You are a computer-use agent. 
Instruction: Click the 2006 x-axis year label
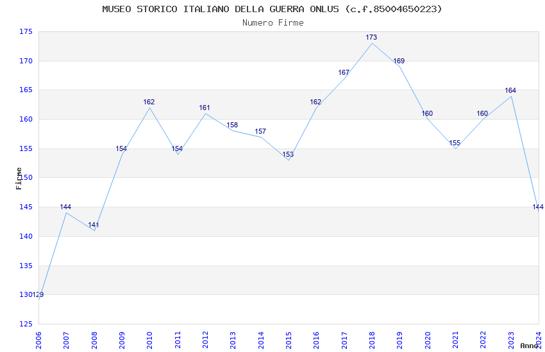(38, 340)
